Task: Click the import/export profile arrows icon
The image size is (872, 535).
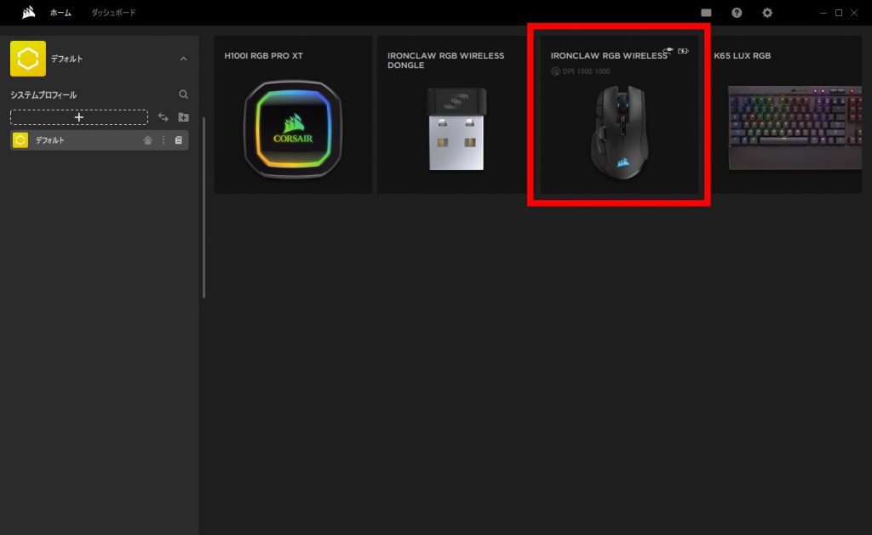Action: [x=163, y=117]
